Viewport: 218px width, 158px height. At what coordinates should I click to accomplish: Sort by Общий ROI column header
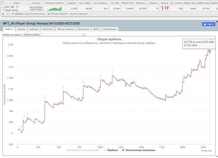click(x=127, y=3)
